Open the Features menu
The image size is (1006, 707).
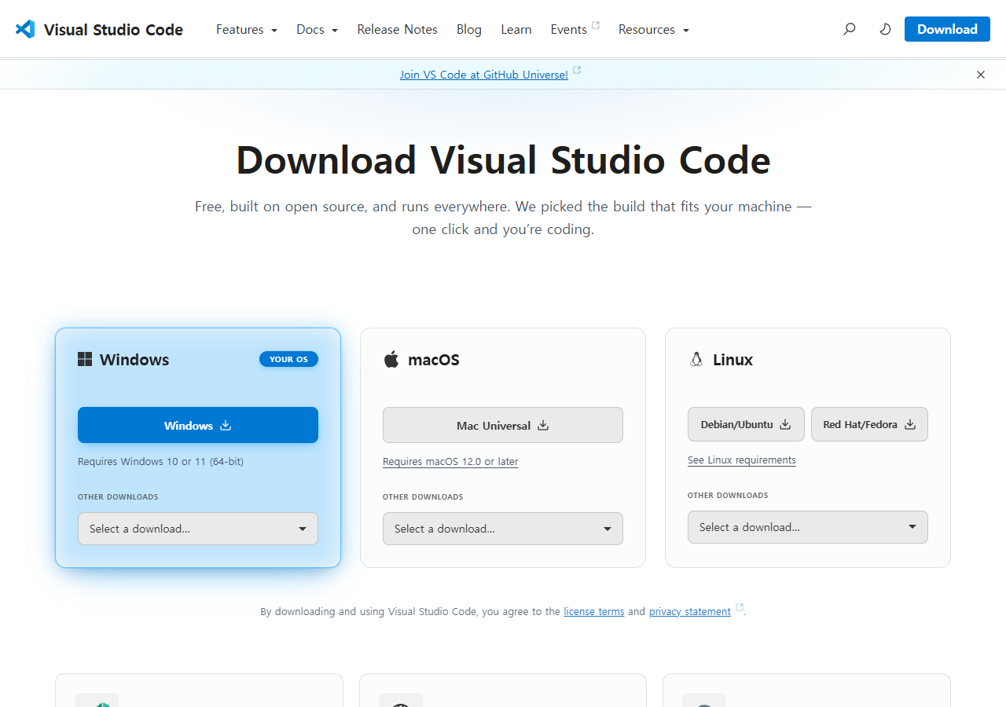(x=247, y=29)
